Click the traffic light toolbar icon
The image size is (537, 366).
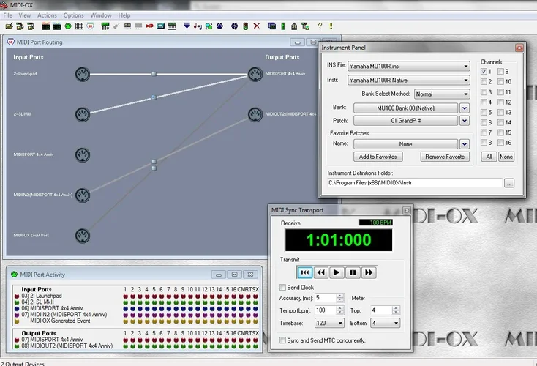click(x=246, y=26)
